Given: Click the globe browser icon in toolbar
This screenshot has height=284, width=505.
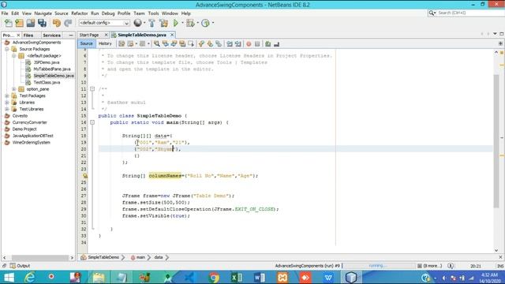Looking at the screenshot, I should click(x=137, y=23).
